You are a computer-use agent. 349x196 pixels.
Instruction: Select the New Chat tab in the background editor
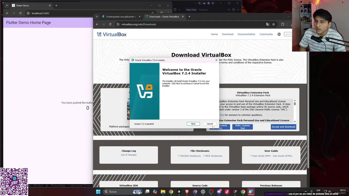coord(191,10)
